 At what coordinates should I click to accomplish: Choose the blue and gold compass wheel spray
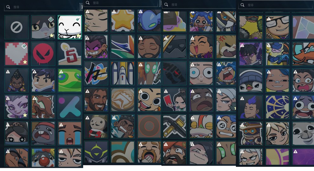pyautogui.click(x=277, y=107)
